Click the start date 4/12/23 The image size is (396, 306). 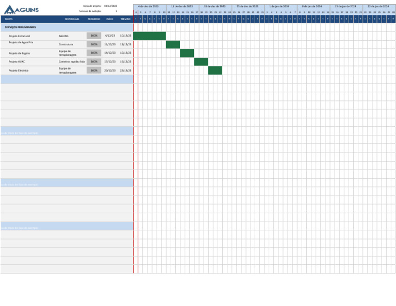(110, 36)
